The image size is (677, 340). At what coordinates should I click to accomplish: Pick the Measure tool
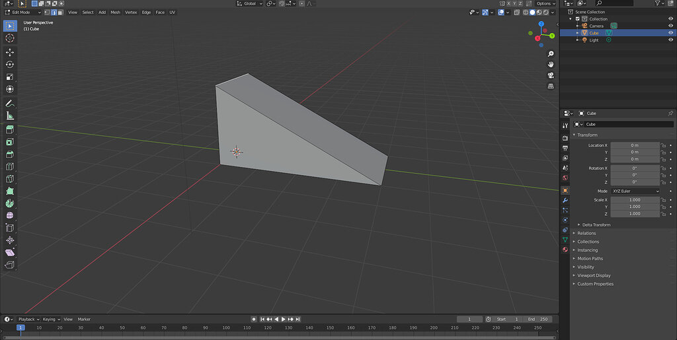coord(10,116)
